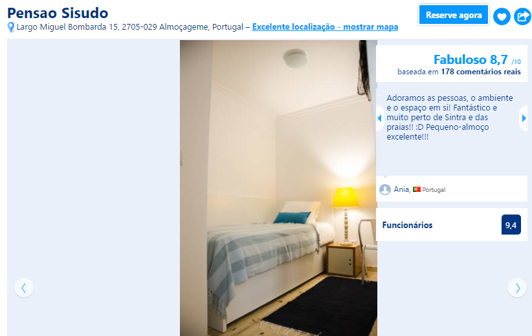Go back to previous guest review

[x=380, y=118]
